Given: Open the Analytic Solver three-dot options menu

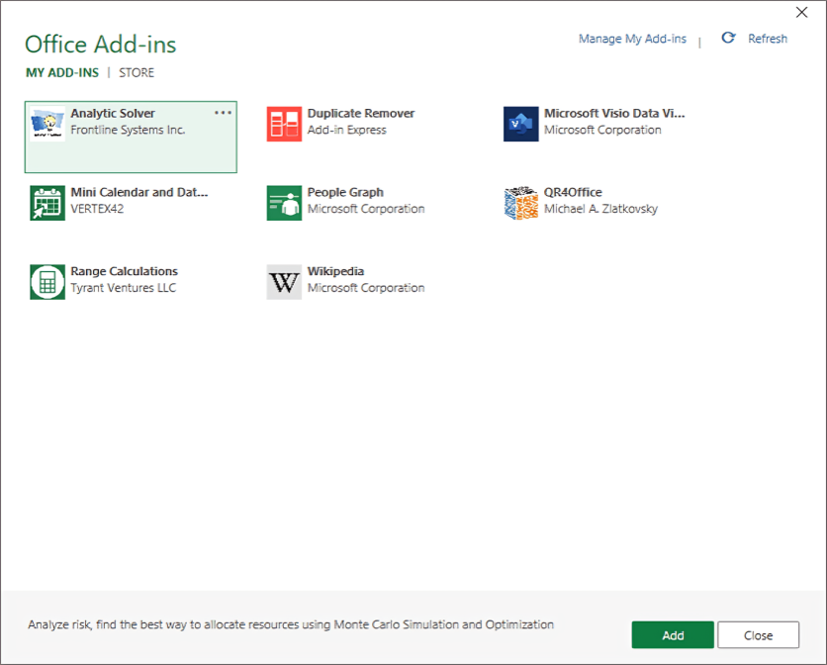Looking at the screenshot, I should [224, 113].
